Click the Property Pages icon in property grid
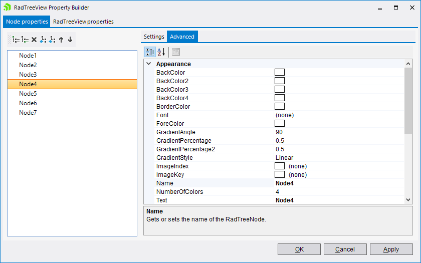The width and height of the screenshot is (421, 263). coord(176,52)
